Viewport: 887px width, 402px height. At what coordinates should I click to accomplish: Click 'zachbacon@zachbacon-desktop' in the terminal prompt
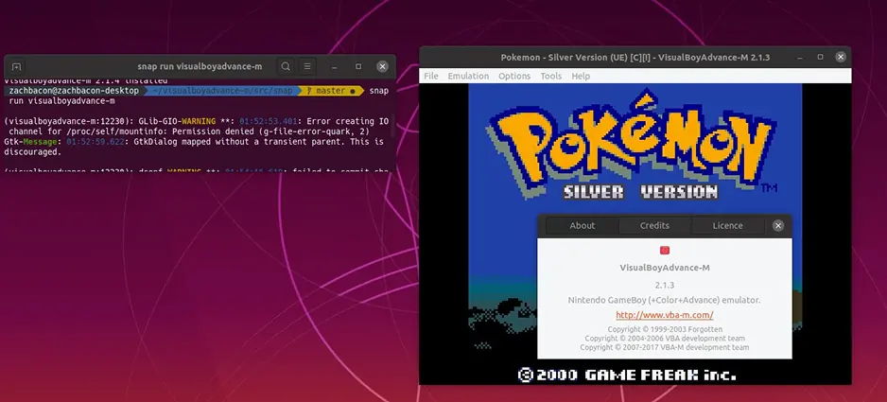click(x=74, y=91)
